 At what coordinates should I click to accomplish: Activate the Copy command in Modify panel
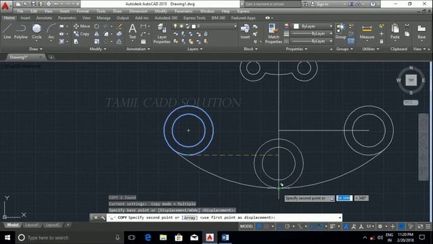(82, 34)
